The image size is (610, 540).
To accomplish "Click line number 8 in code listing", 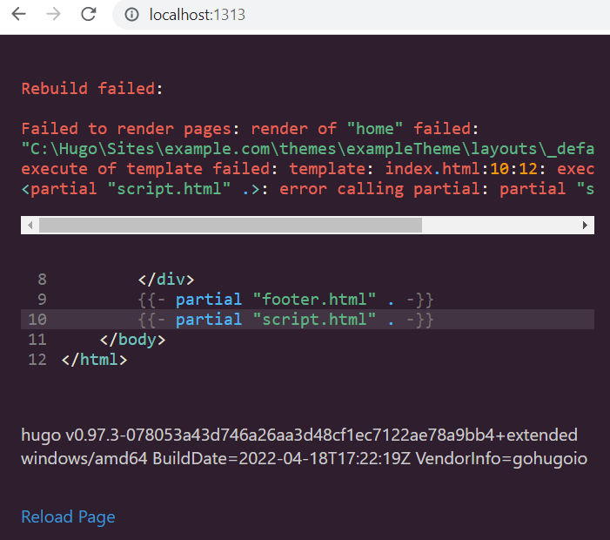I will [42, 280].
